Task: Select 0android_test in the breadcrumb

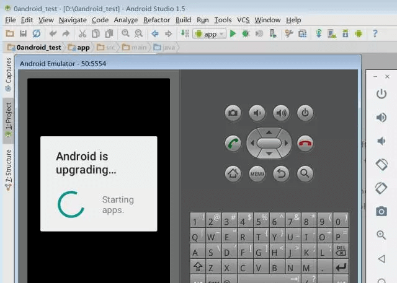Action: click(x=35, y=47)
